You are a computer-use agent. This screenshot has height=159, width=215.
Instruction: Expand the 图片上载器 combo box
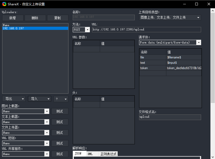click(x=47, y=111)
